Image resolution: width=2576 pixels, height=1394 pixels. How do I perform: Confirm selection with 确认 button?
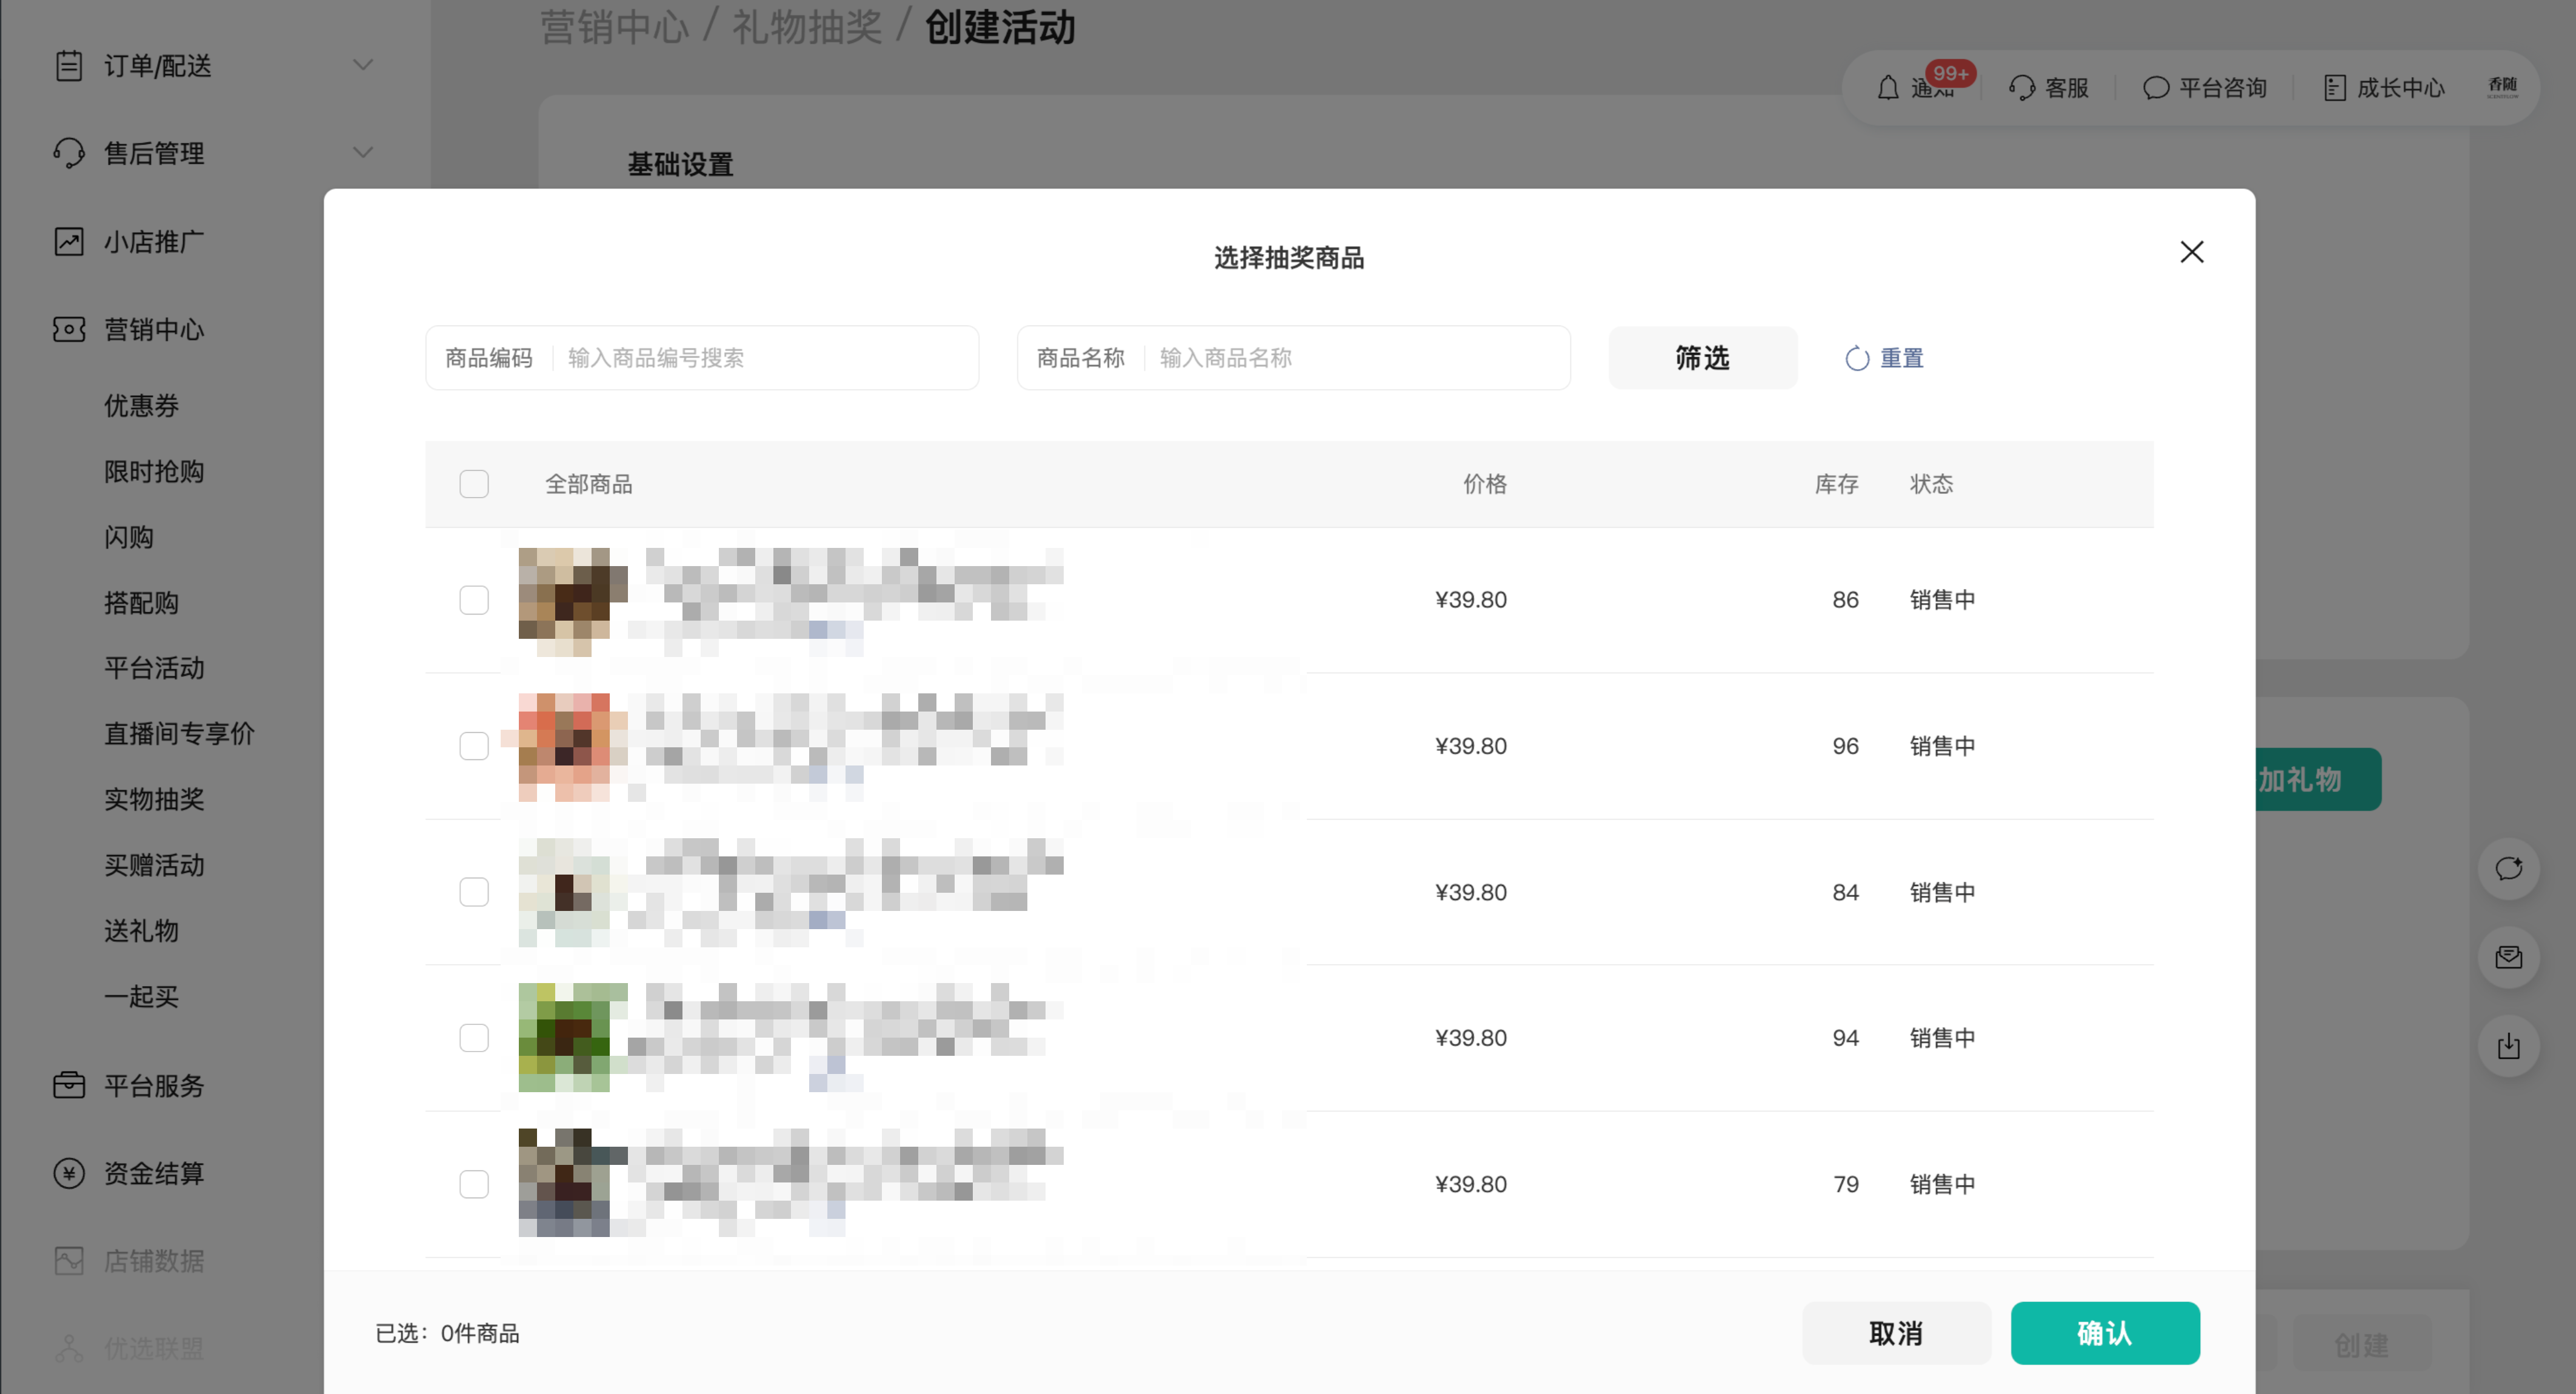coord(2104,1333)
